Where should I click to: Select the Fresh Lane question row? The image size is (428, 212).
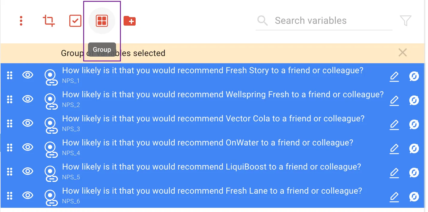click(x=212, y=191)
